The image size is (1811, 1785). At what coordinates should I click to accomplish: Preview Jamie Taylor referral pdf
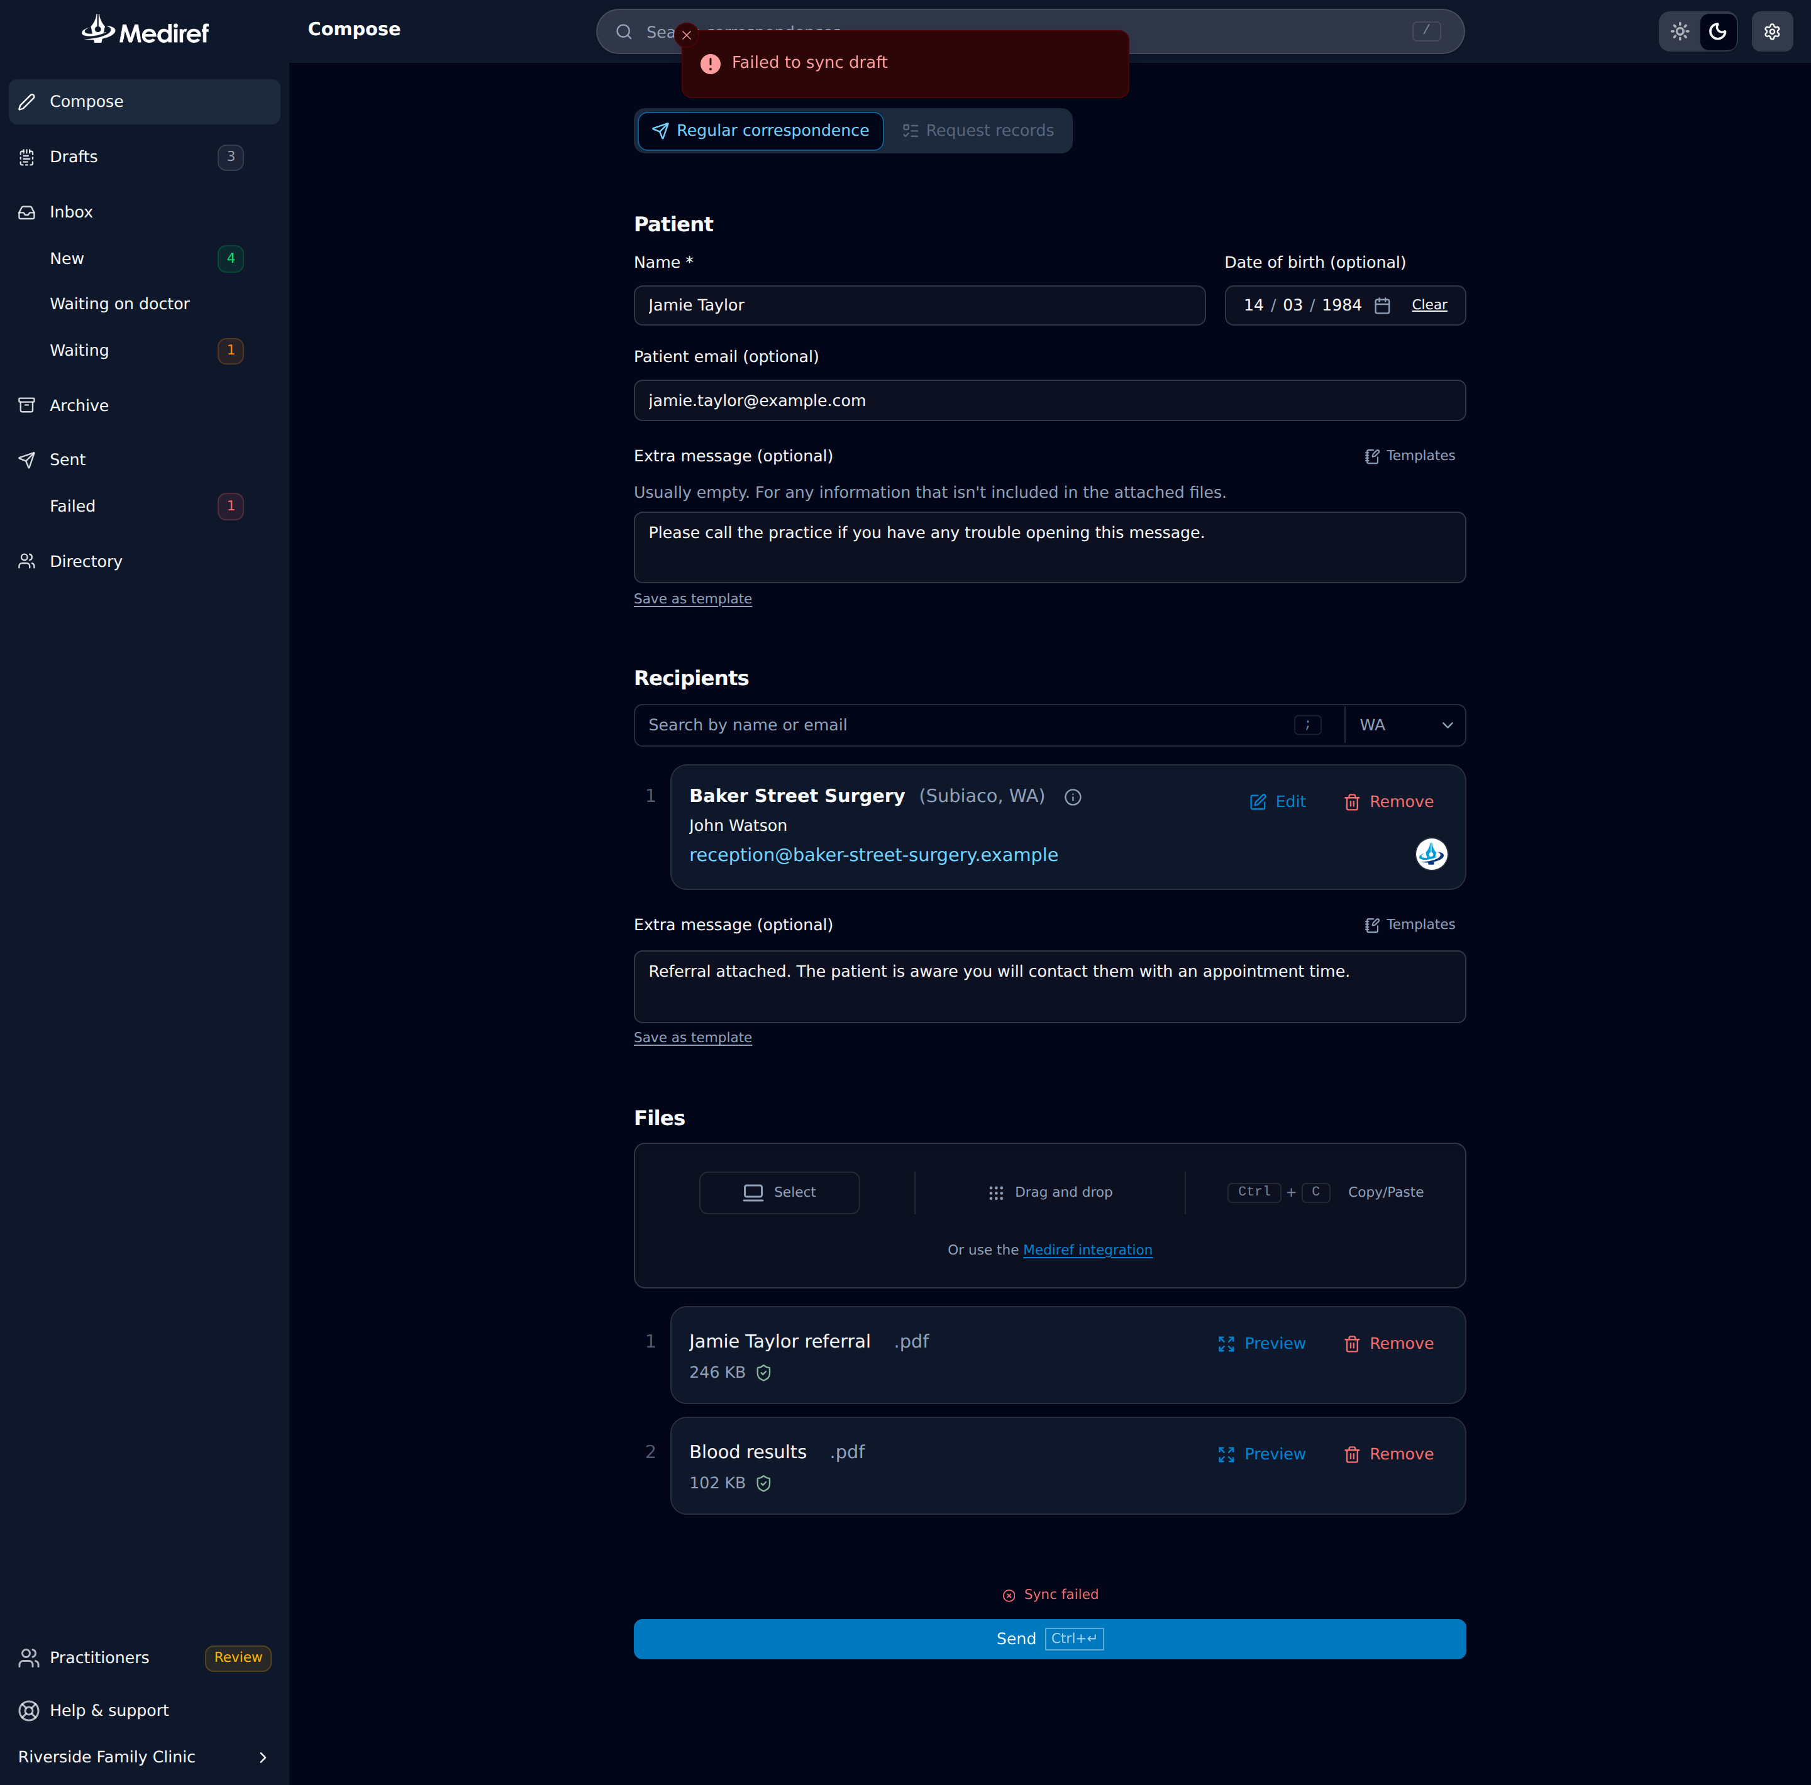[x=1261, y=1344]
